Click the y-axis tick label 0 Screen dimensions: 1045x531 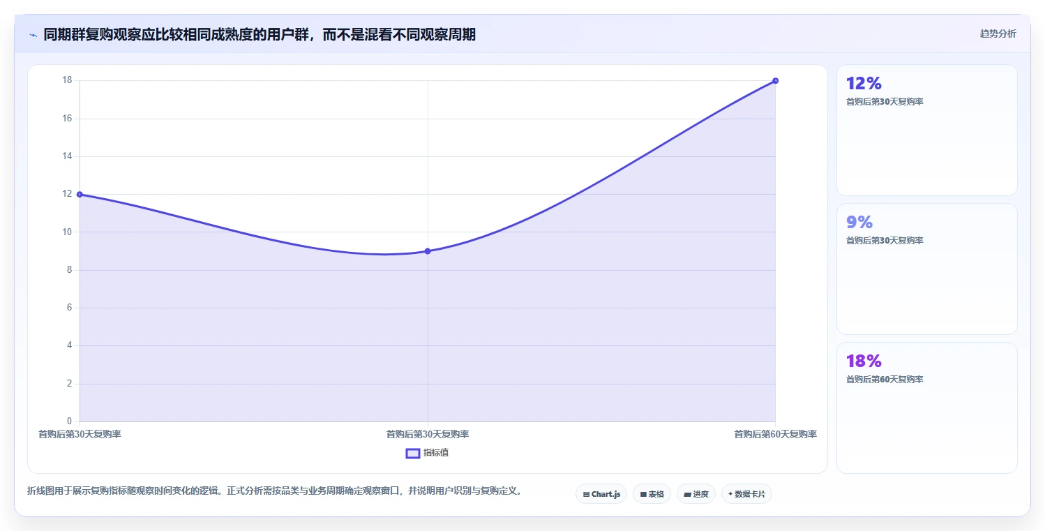[x=69, y=421]
